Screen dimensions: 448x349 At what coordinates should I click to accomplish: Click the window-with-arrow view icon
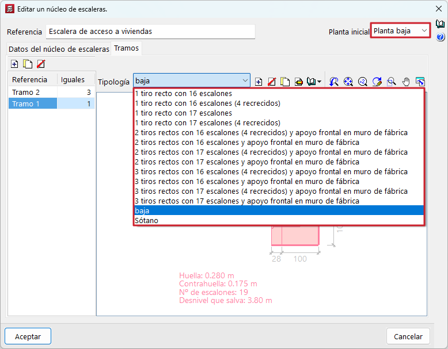[420, 82]
